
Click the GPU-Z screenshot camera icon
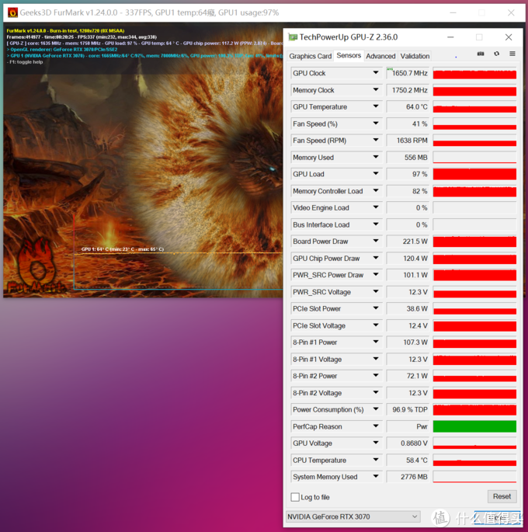point(480,54)
